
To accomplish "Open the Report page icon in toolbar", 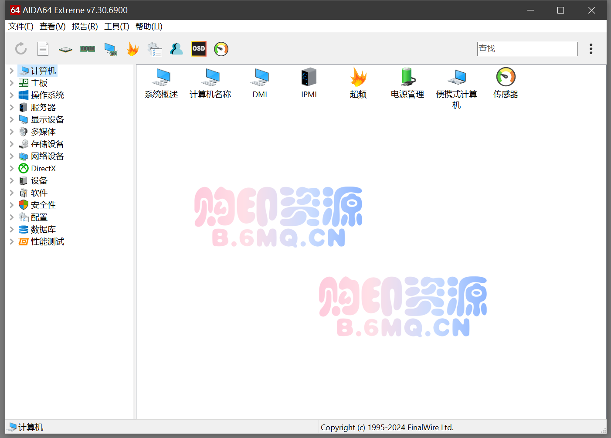I will [43, 49].
